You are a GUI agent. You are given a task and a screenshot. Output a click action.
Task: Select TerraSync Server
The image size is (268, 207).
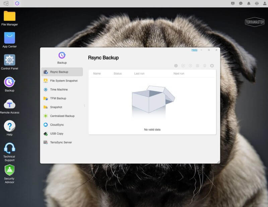[x=62, y=142]
